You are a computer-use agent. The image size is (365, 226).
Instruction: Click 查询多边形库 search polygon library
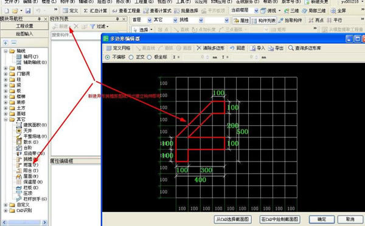pos(305,48)
